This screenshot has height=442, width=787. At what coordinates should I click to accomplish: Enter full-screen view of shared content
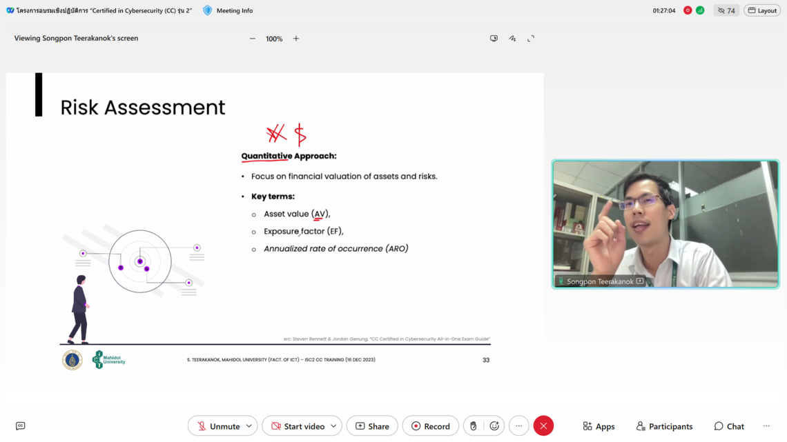coord(531,39)
